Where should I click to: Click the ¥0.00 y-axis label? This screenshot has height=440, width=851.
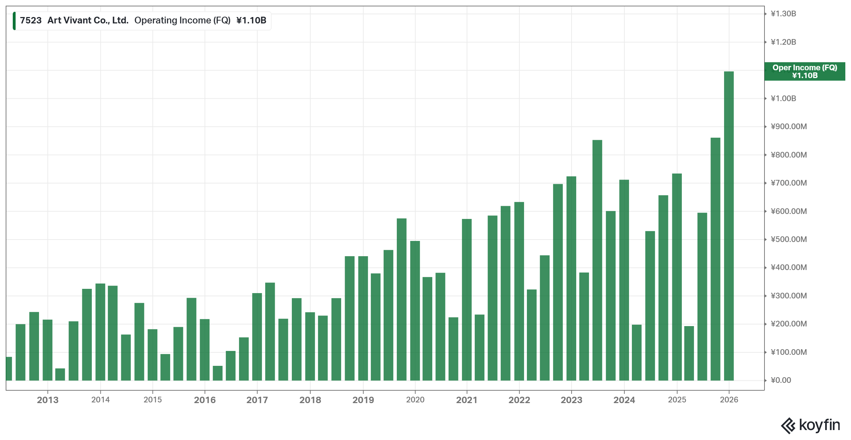(781, 380)
